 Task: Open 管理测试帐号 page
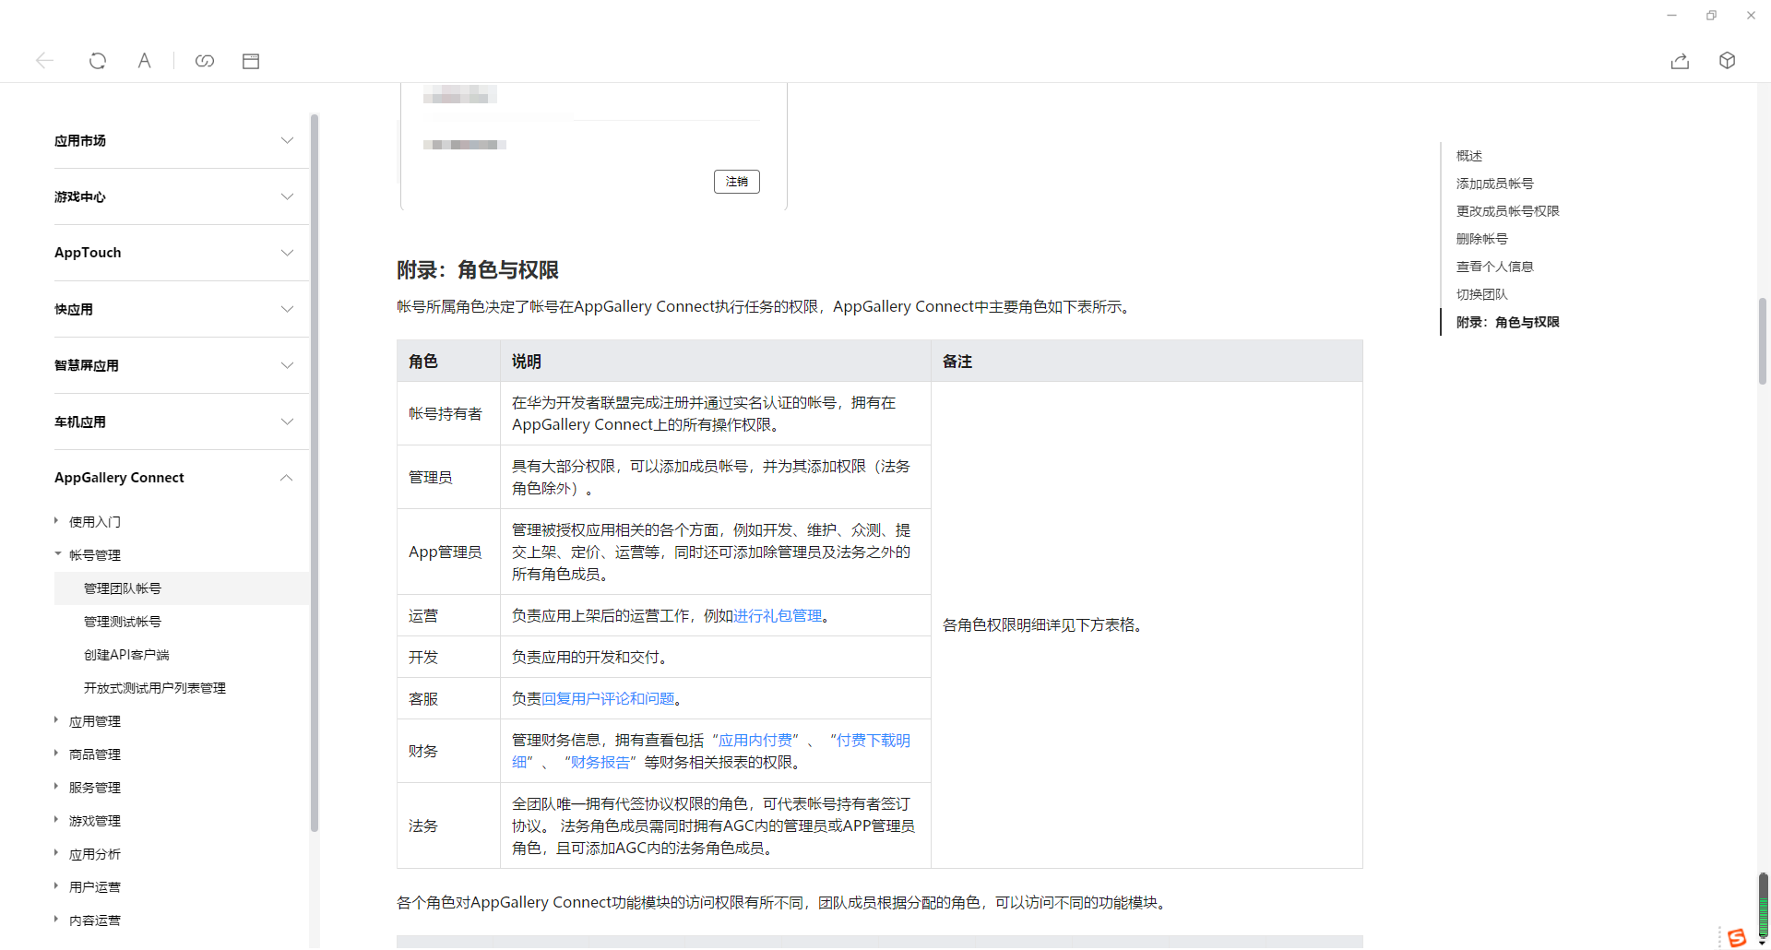pyautogui.click(x=123, y=621)
